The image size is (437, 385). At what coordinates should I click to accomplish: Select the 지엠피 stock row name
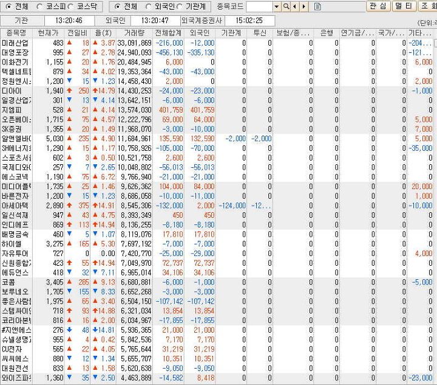pos(12,110)
